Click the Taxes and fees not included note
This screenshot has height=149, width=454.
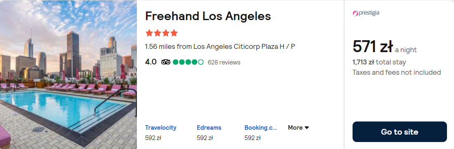tap(397, 72)
